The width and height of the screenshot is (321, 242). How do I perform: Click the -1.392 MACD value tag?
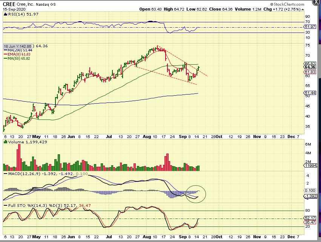(x=310, y=196)
